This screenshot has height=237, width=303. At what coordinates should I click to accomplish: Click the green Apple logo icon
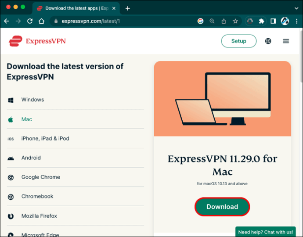11,119
